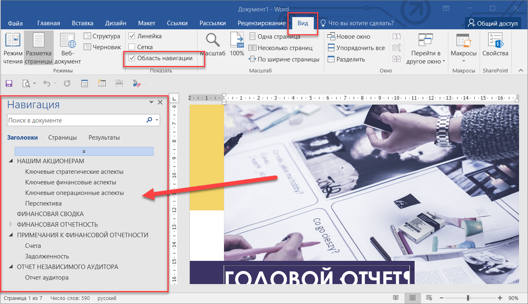Jump to the Перспектива heading
The image size is (528, 304).
click(x=44, y=203)
